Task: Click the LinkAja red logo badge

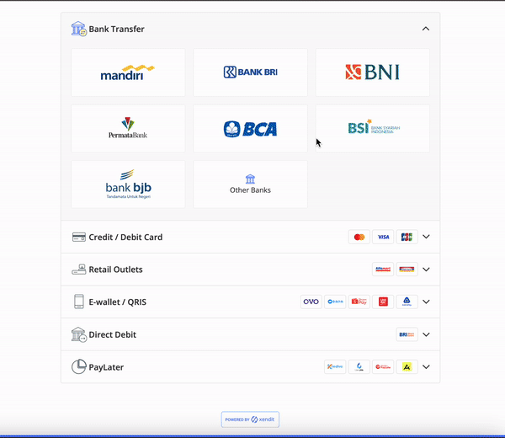Action: tap(383, 302)
